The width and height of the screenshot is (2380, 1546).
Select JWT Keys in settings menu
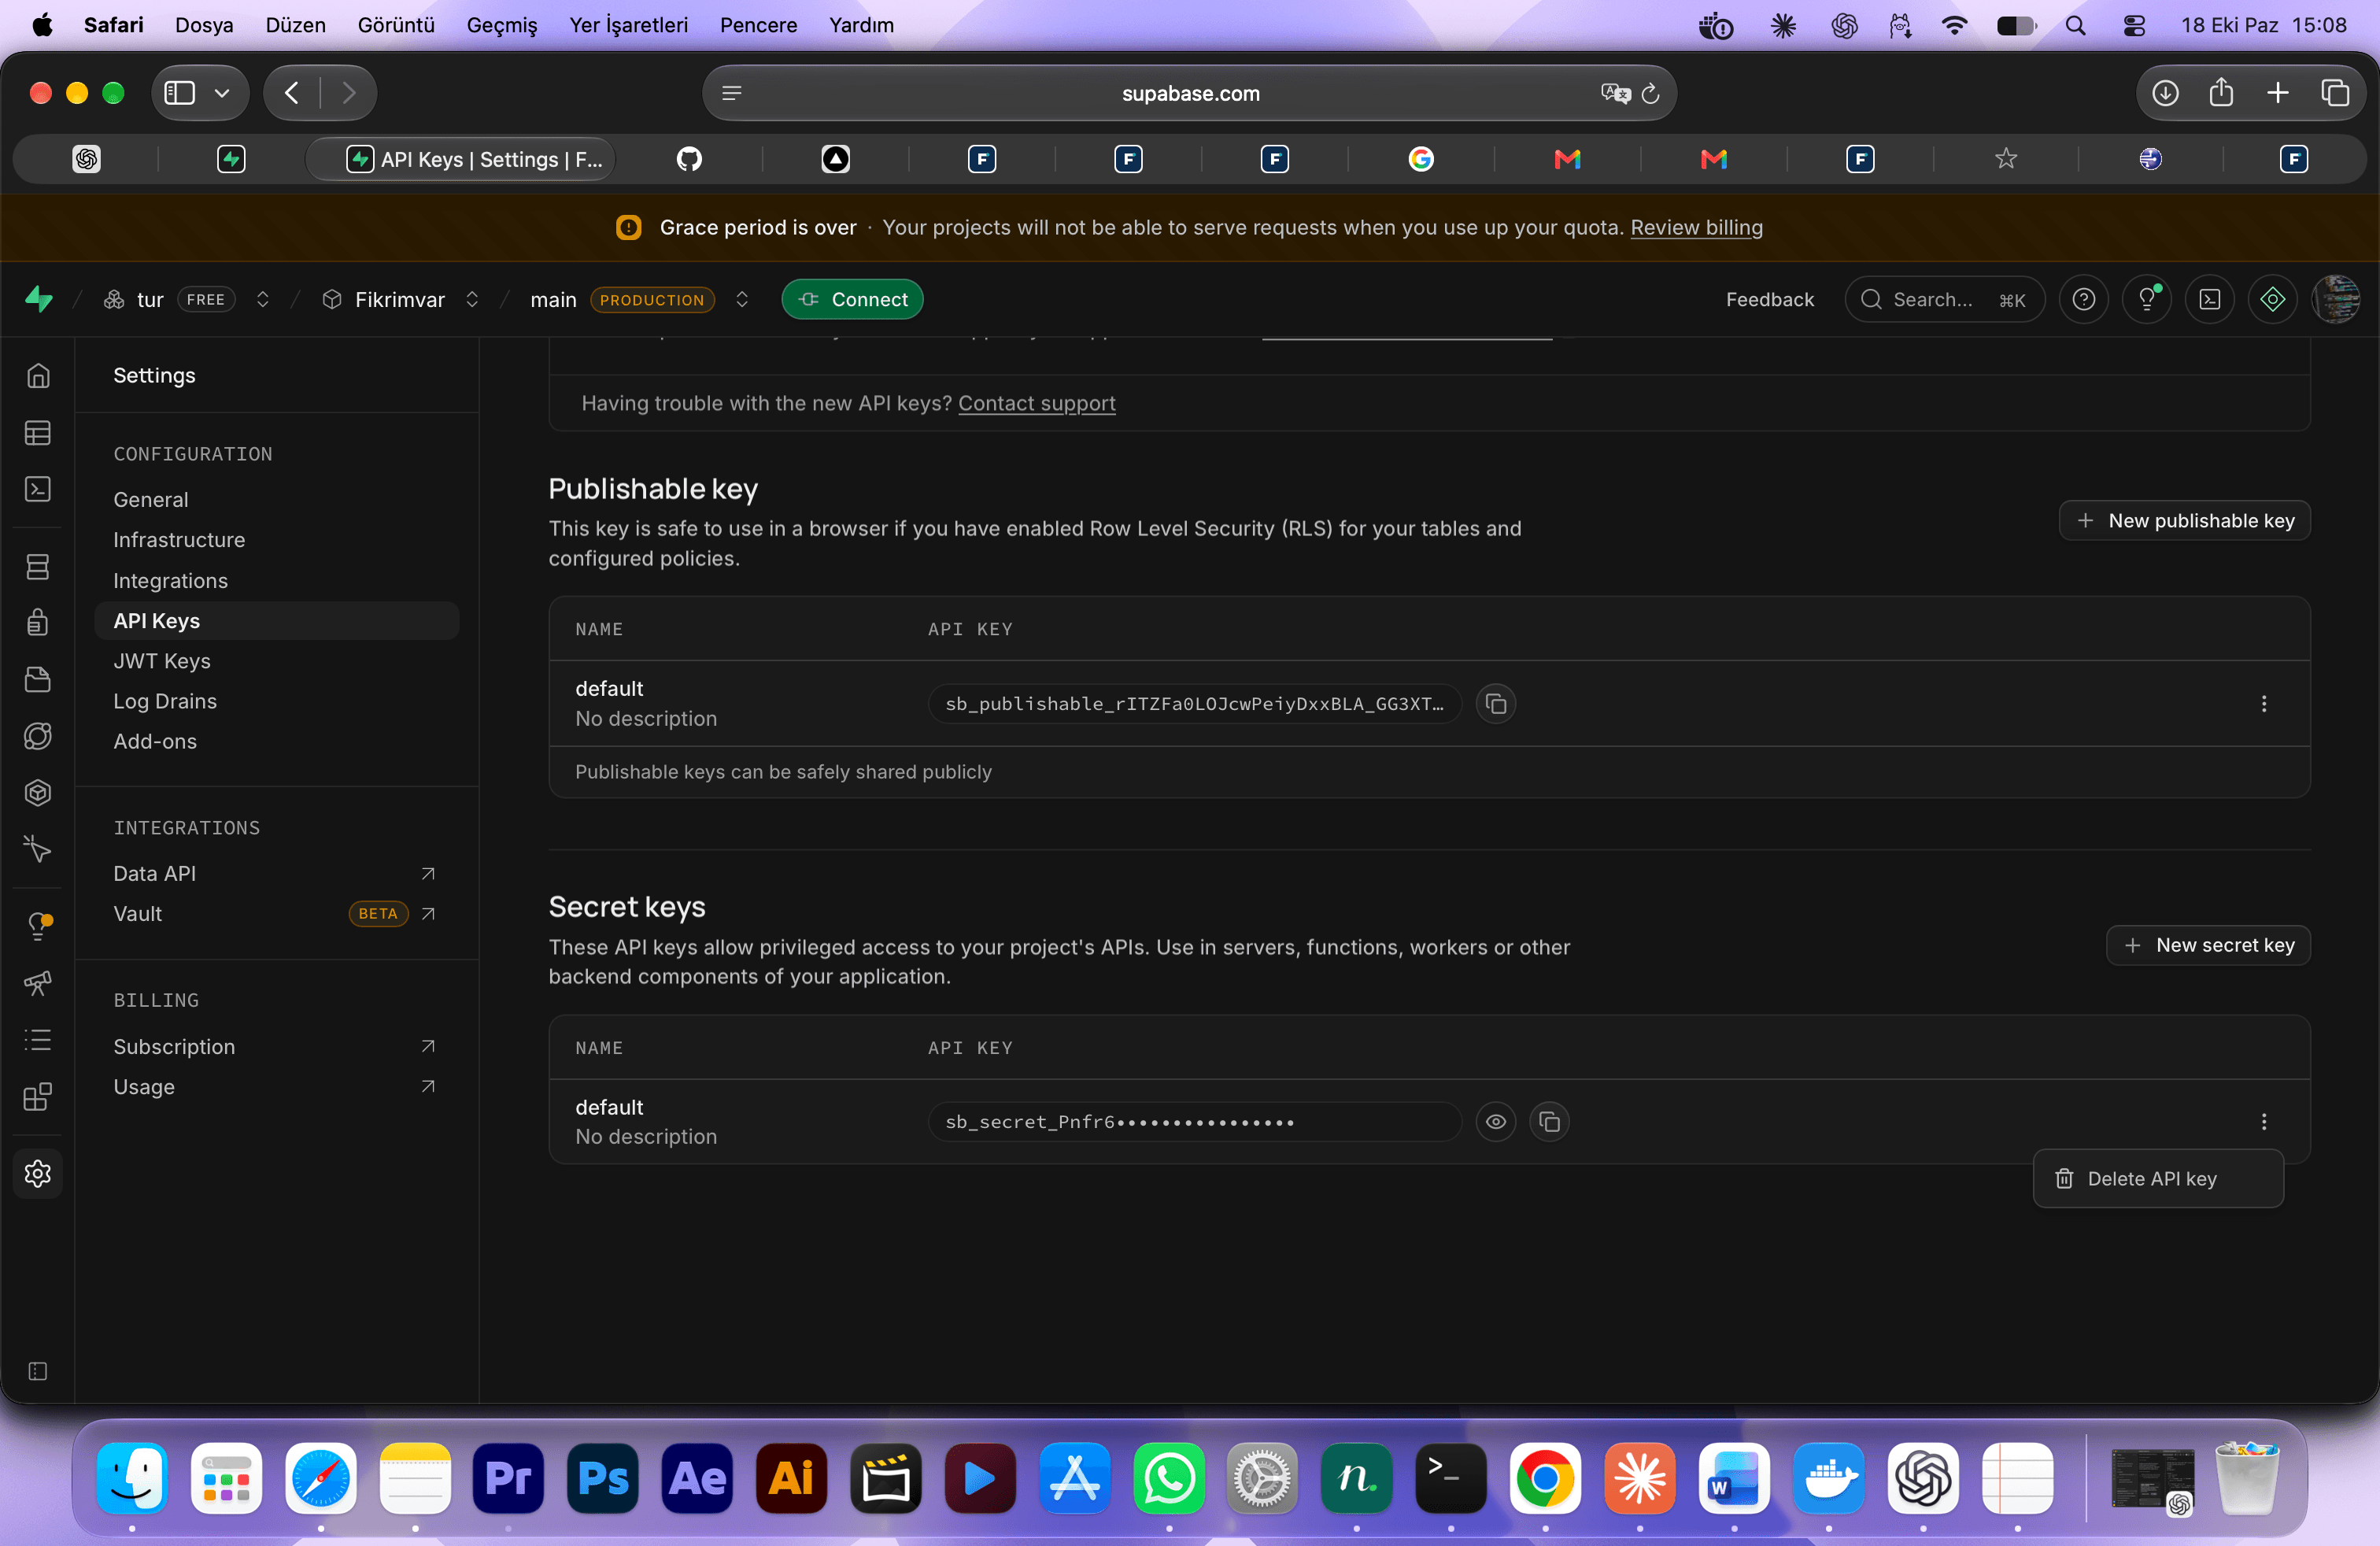coord(162,661)
